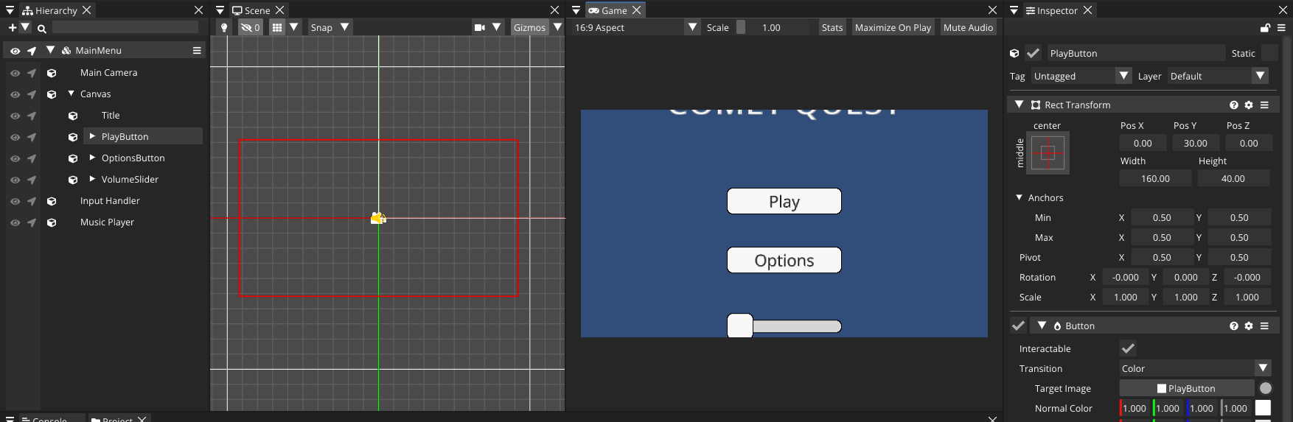Click the Options button in Game view
1293x422 pixels.
coord(784,260)
